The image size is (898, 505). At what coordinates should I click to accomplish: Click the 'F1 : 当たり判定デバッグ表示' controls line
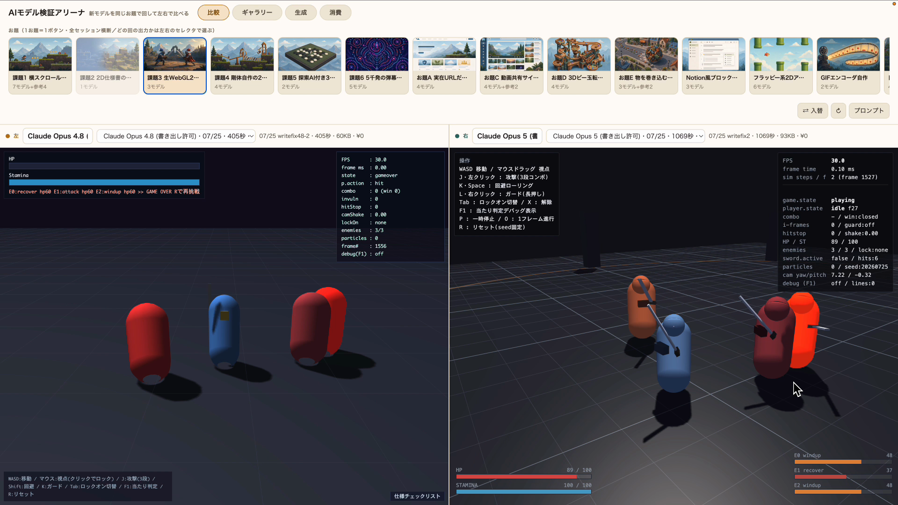(x=498, y=211)
